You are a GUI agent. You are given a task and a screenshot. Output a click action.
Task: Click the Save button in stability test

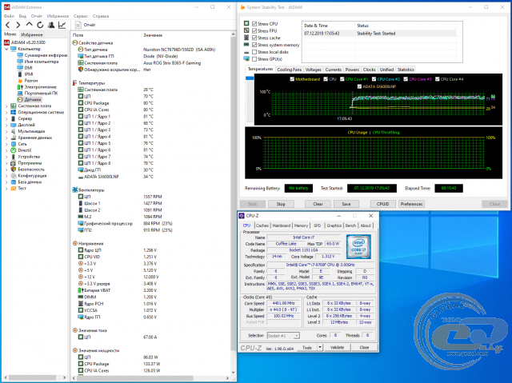[346, 204]
